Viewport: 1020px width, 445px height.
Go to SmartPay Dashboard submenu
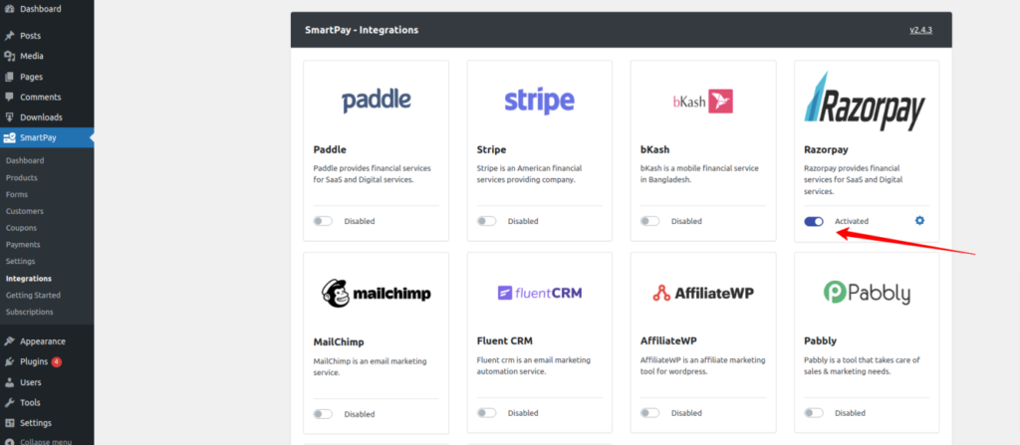(25, 160)
